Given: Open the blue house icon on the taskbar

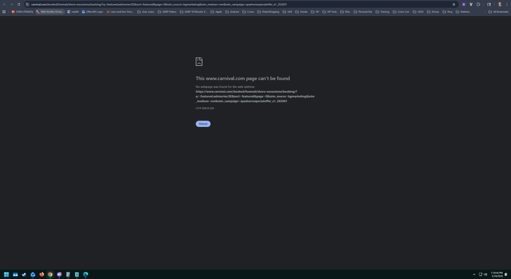Looking at the screenshot, I should point(33,274).
